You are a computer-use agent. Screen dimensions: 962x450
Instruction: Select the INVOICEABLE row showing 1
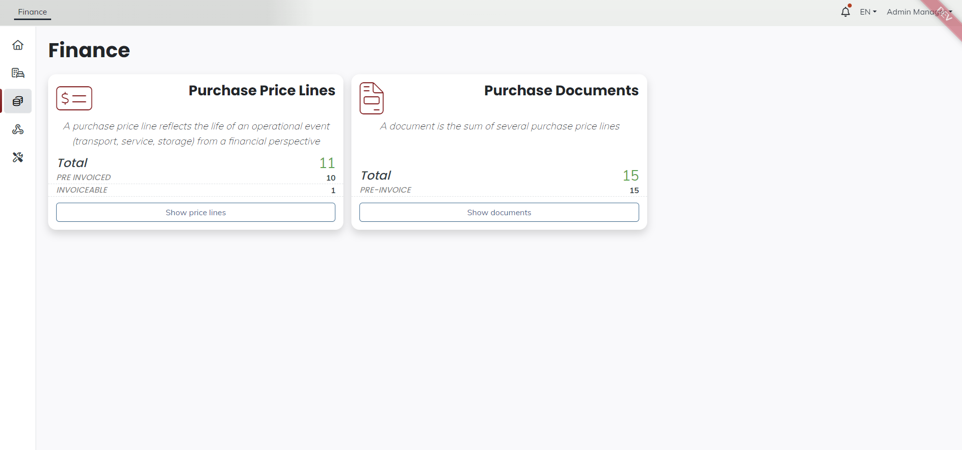point(196,190)
